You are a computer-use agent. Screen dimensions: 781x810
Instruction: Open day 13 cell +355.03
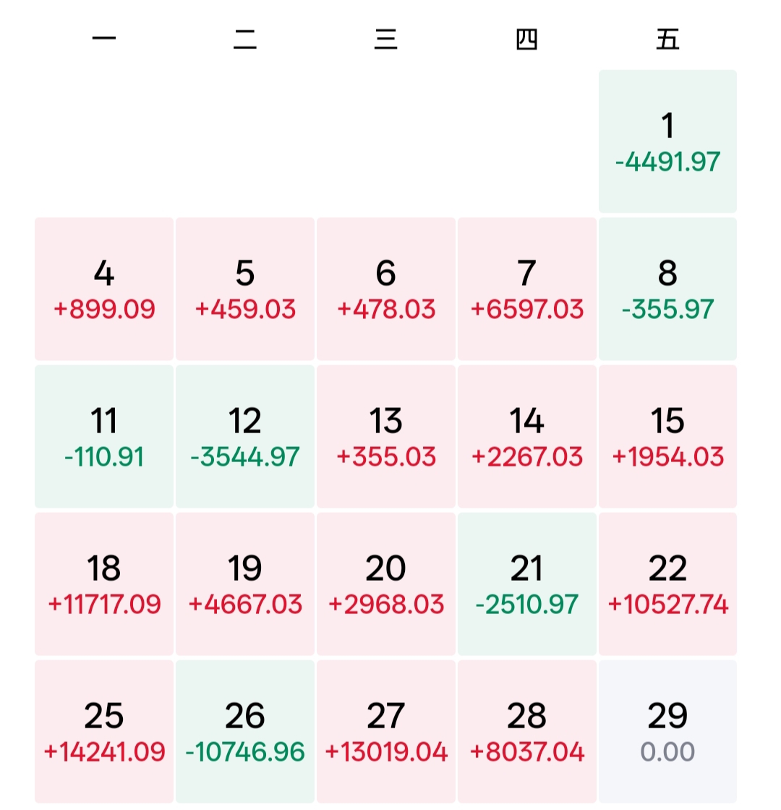pyautogui.click(x=386, y=437)
